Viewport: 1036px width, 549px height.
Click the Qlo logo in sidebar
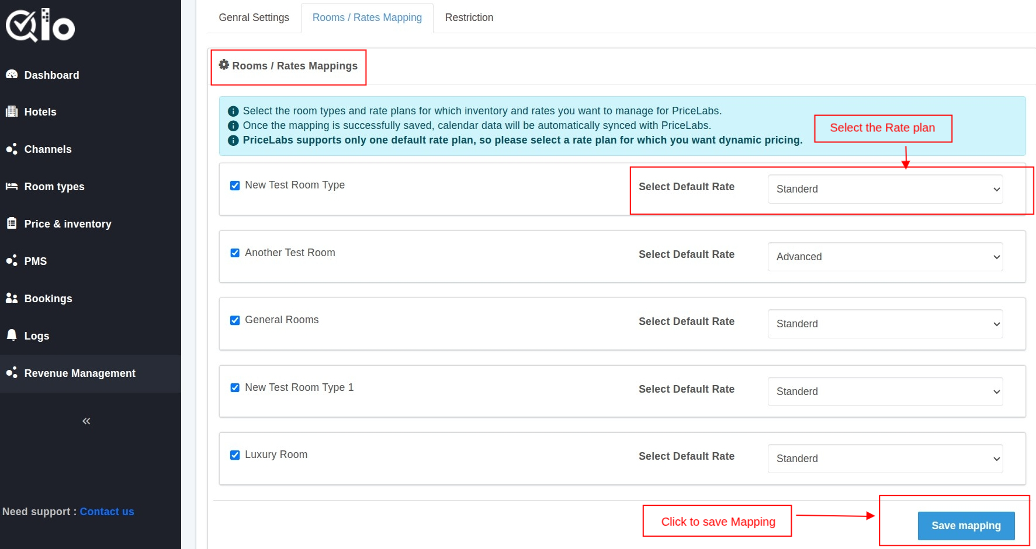tap(40, 26)
